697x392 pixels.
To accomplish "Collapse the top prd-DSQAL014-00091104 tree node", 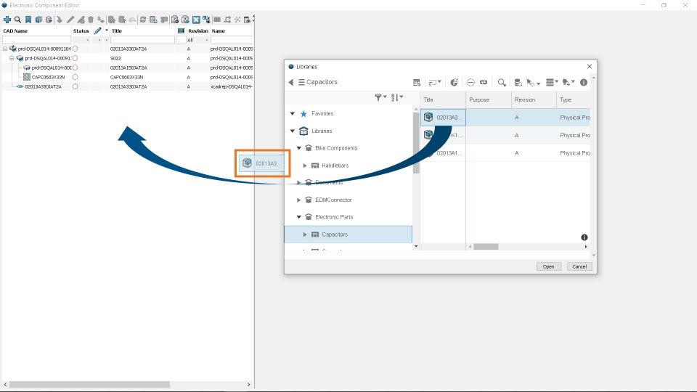I will click(5, 49).
